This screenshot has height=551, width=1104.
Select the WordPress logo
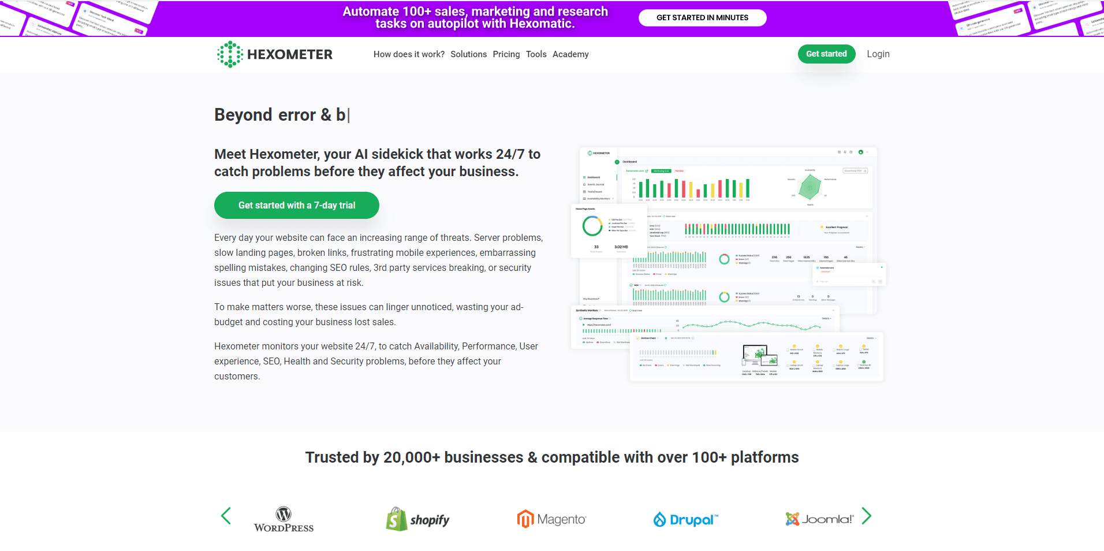pyautogui.click(x=284, y=519)
